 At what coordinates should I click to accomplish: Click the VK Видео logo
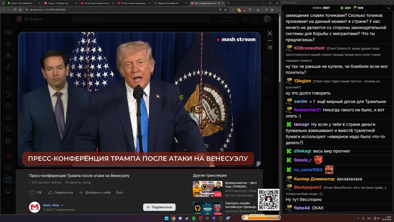[x=30, y=19]
